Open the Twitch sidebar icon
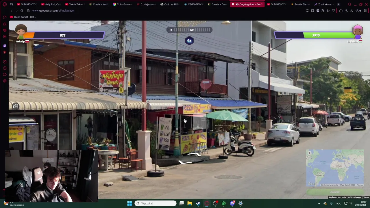Screen dimensions: 370x208 tap(5, 46)
